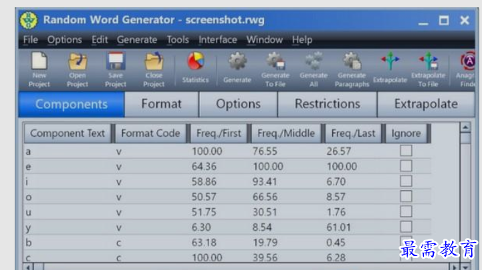Click the Freq./Last value 0.45
Image resolution: width=482 pixels, height=270 pixels.
pos(336,243)
